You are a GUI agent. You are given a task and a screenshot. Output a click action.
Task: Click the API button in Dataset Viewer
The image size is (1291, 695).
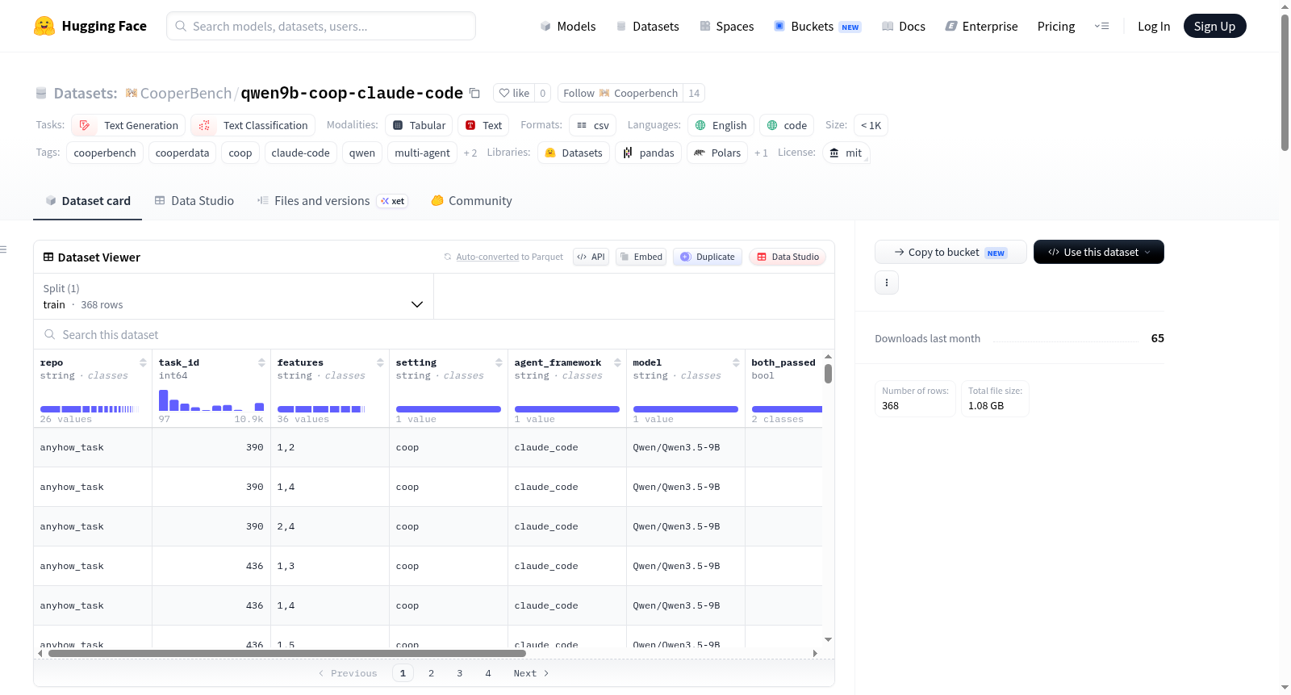[591, 257]
